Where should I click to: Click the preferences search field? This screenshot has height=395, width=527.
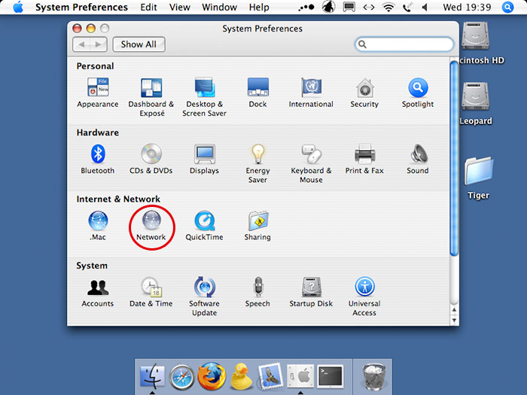pyautogui.click(x=404, y=44)
